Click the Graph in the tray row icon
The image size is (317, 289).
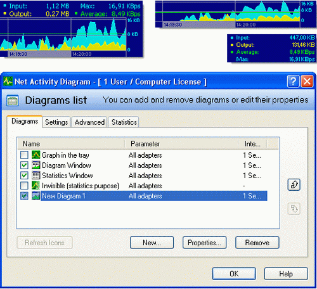[x=36, y=155]
